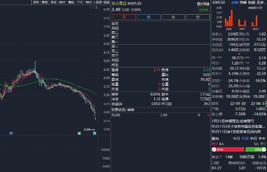
Task: Open the 1月31日年报预告 news item
Action: point(233,121)
